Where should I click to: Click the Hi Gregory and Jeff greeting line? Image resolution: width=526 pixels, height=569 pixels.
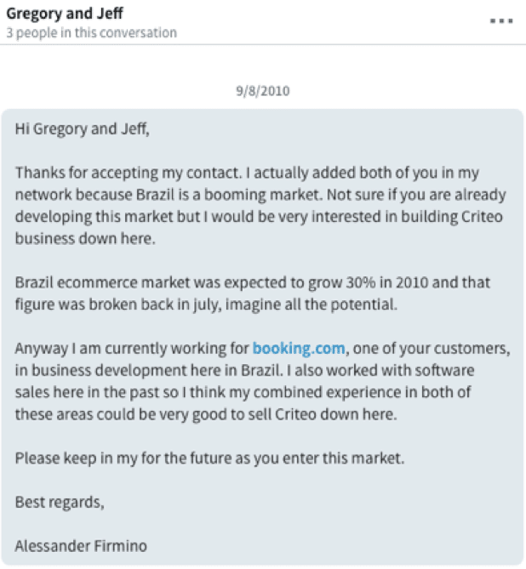pos(82,128)
